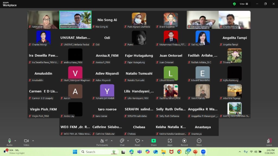Open the View layout menu
This screenshot has width=278, height=156.
244,4
